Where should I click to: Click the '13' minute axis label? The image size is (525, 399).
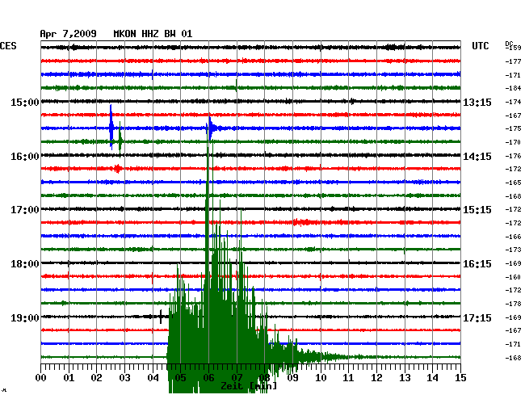pos(405,378)
